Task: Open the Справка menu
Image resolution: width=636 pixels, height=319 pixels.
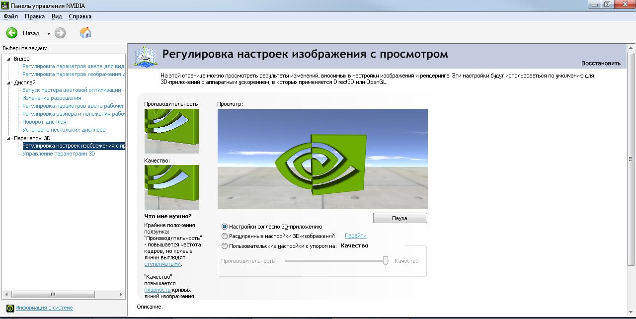Action: pos(80,16)
